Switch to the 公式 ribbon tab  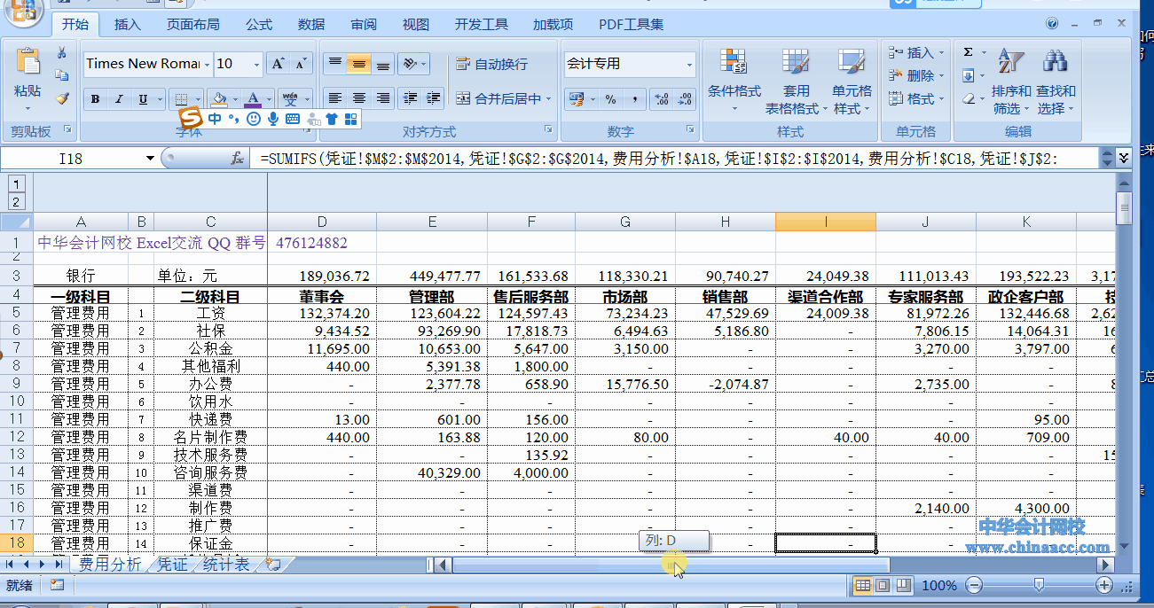[x=258, y=24]
